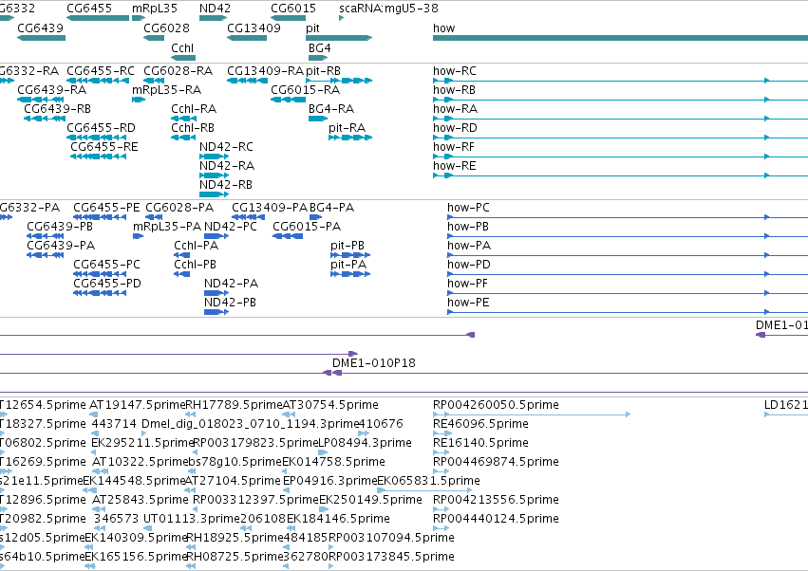The height and width of the screenshot is (571, 808).
Task: Click the CG6028-PA protein
Action: coord(155,217)
